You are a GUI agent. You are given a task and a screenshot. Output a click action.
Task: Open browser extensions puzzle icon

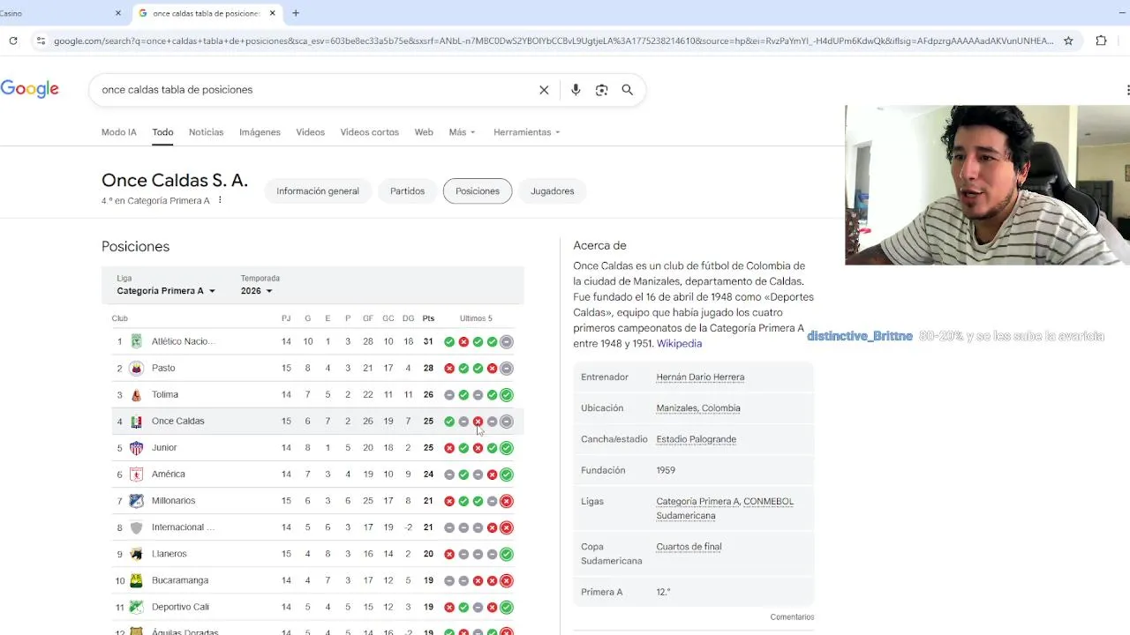click(1101, 41)
